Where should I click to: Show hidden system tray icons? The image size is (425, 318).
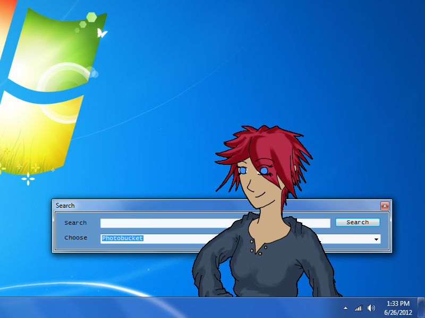pos(345,307)
